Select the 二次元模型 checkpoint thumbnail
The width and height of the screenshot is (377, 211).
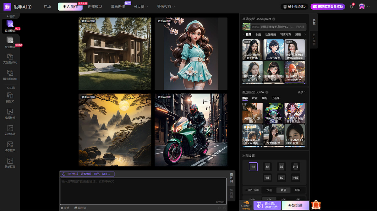coord(273,50)
